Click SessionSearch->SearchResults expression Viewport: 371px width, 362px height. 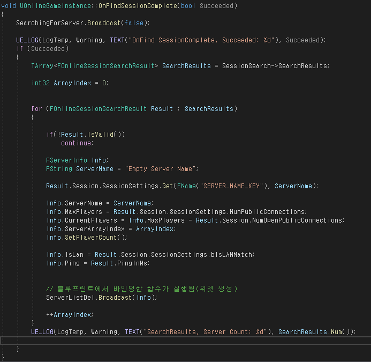[275, 65]
